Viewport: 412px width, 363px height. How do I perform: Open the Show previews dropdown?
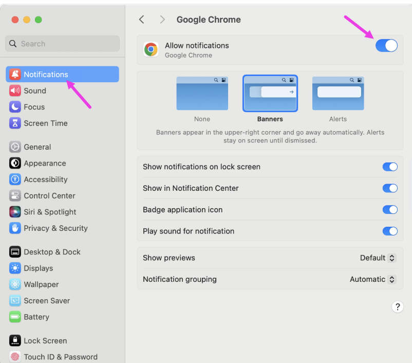pyautogui.click(x=378, y=258)
